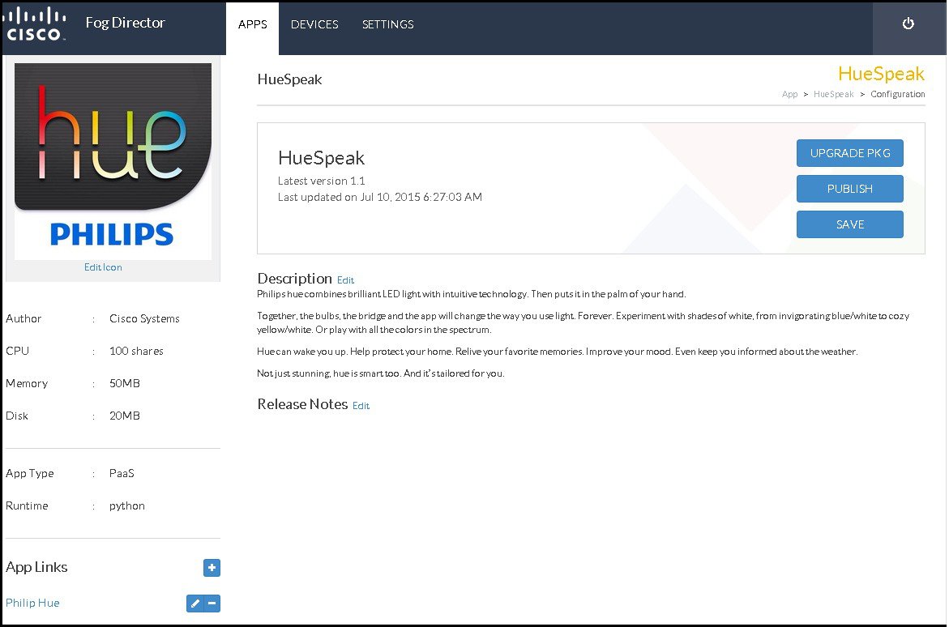Click the Edit Icon link
Screen dimensions: 949x627
(104, 267)
